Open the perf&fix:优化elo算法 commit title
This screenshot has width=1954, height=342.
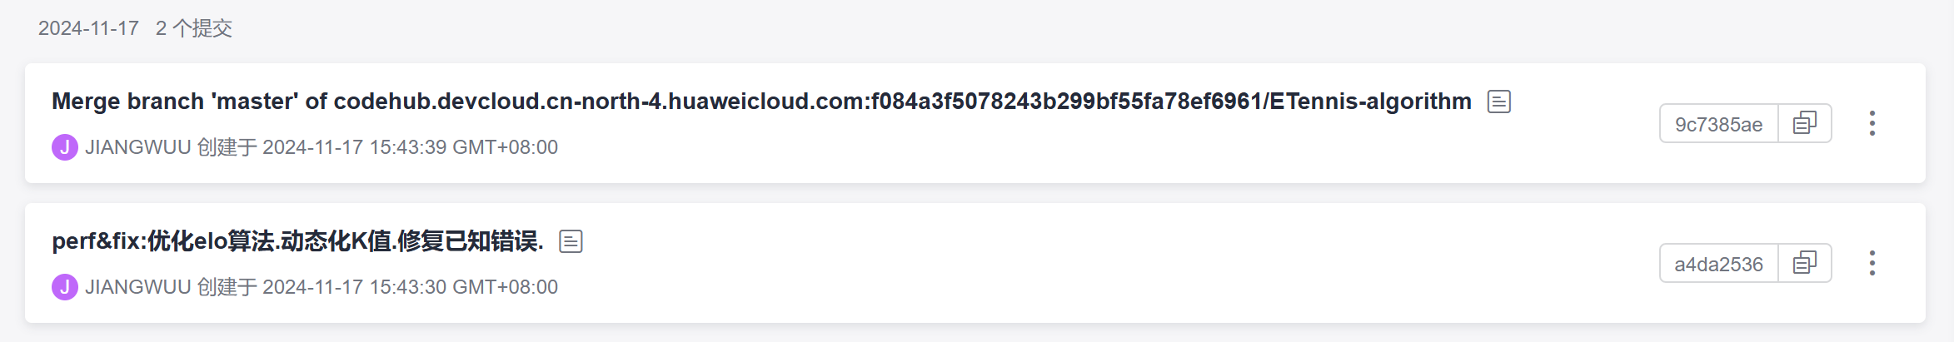tap(297, 241)
